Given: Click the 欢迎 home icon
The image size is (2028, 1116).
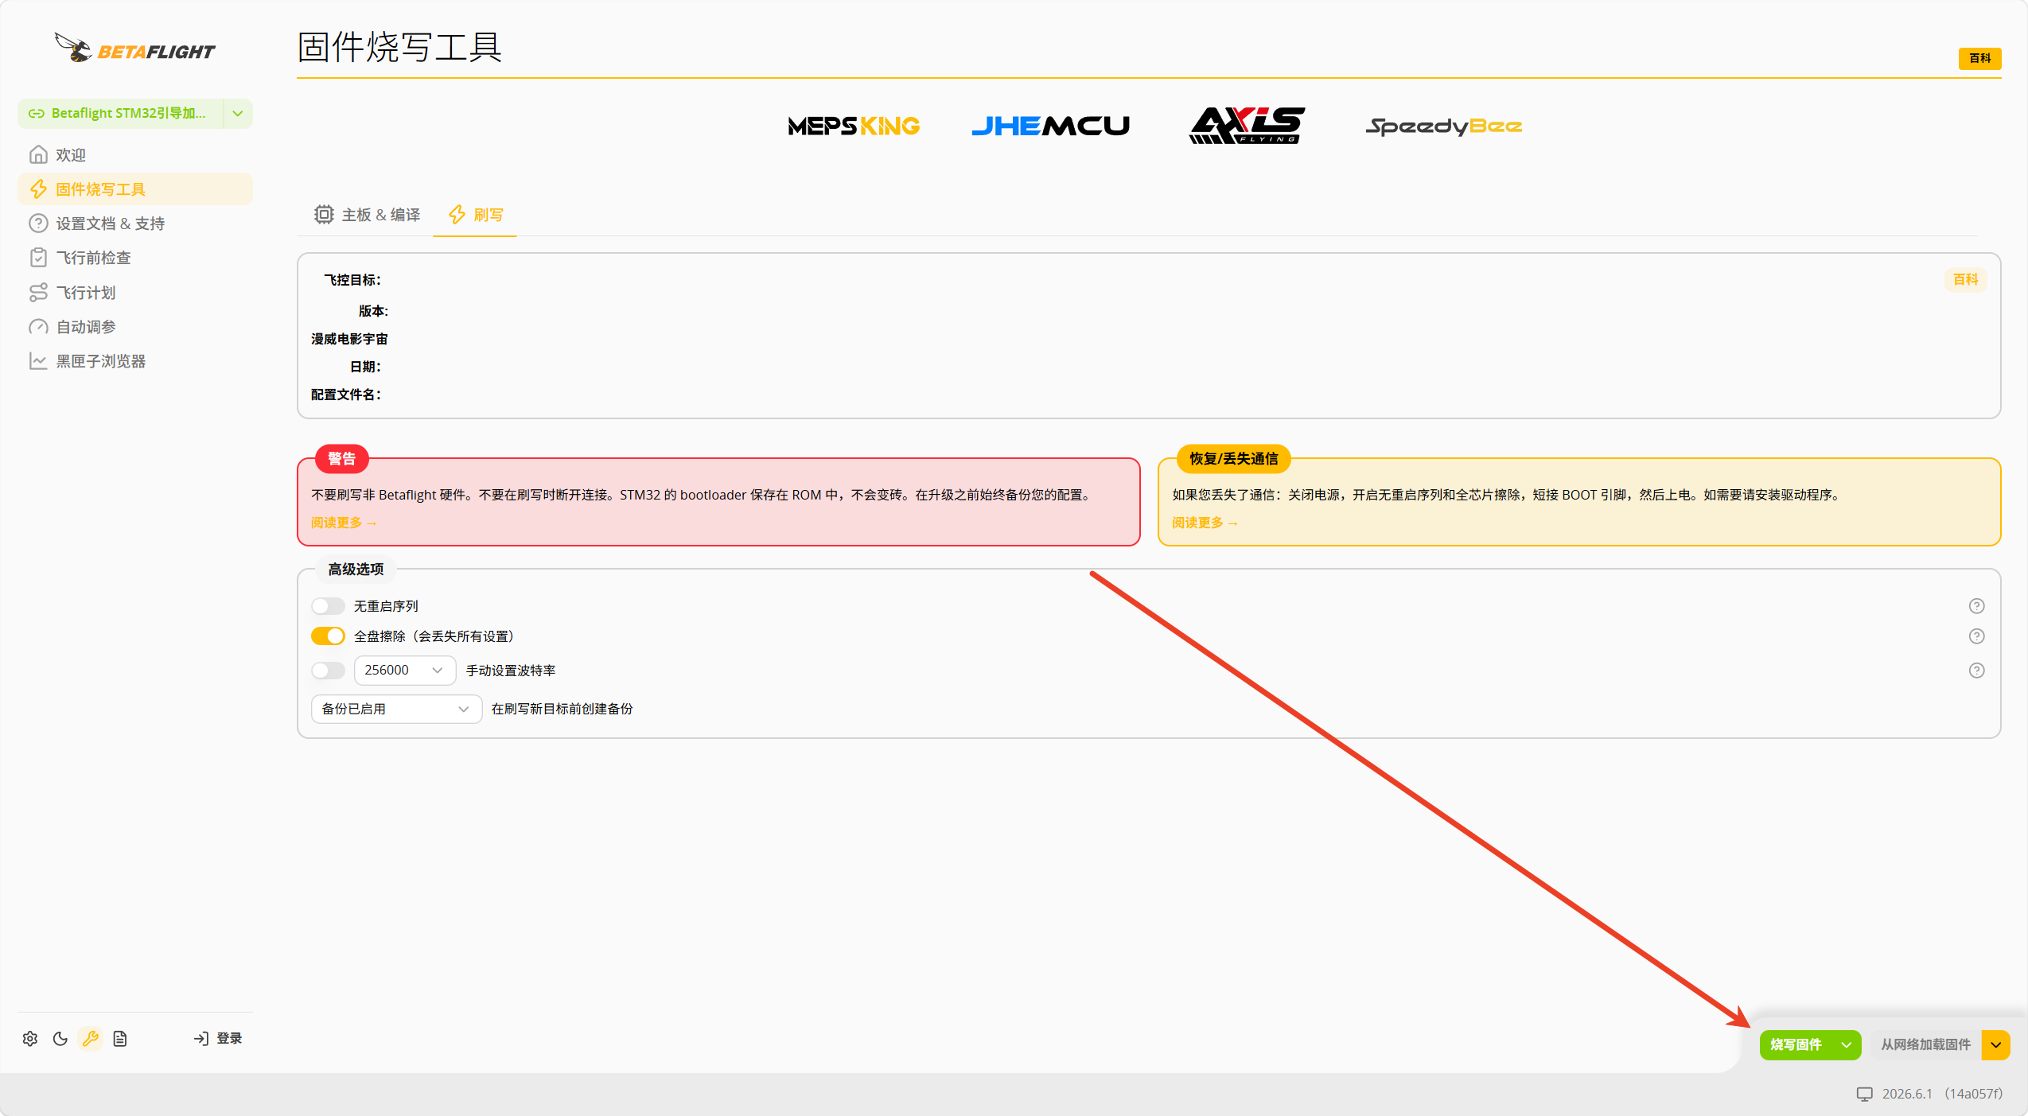Looking at the screenshot, I should point(38,154).
